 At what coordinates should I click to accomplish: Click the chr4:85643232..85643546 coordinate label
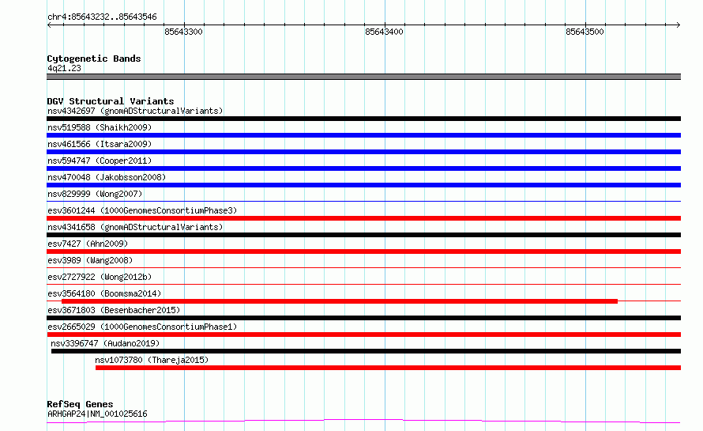[x=102, y=17]
